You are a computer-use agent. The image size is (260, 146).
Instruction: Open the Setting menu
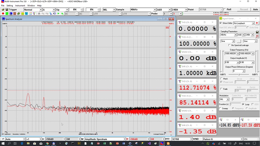click(10, 5)
